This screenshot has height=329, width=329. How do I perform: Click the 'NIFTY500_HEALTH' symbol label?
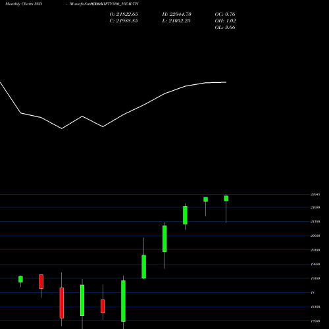120,4
